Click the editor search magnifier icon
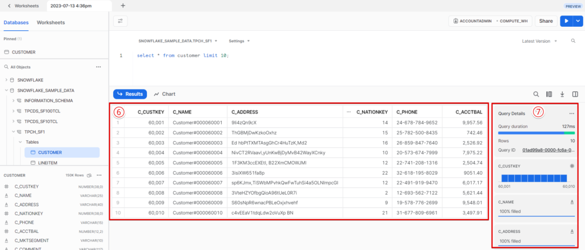Image resolution: width=585 pixels, height=250 pixels. (573, 41)
